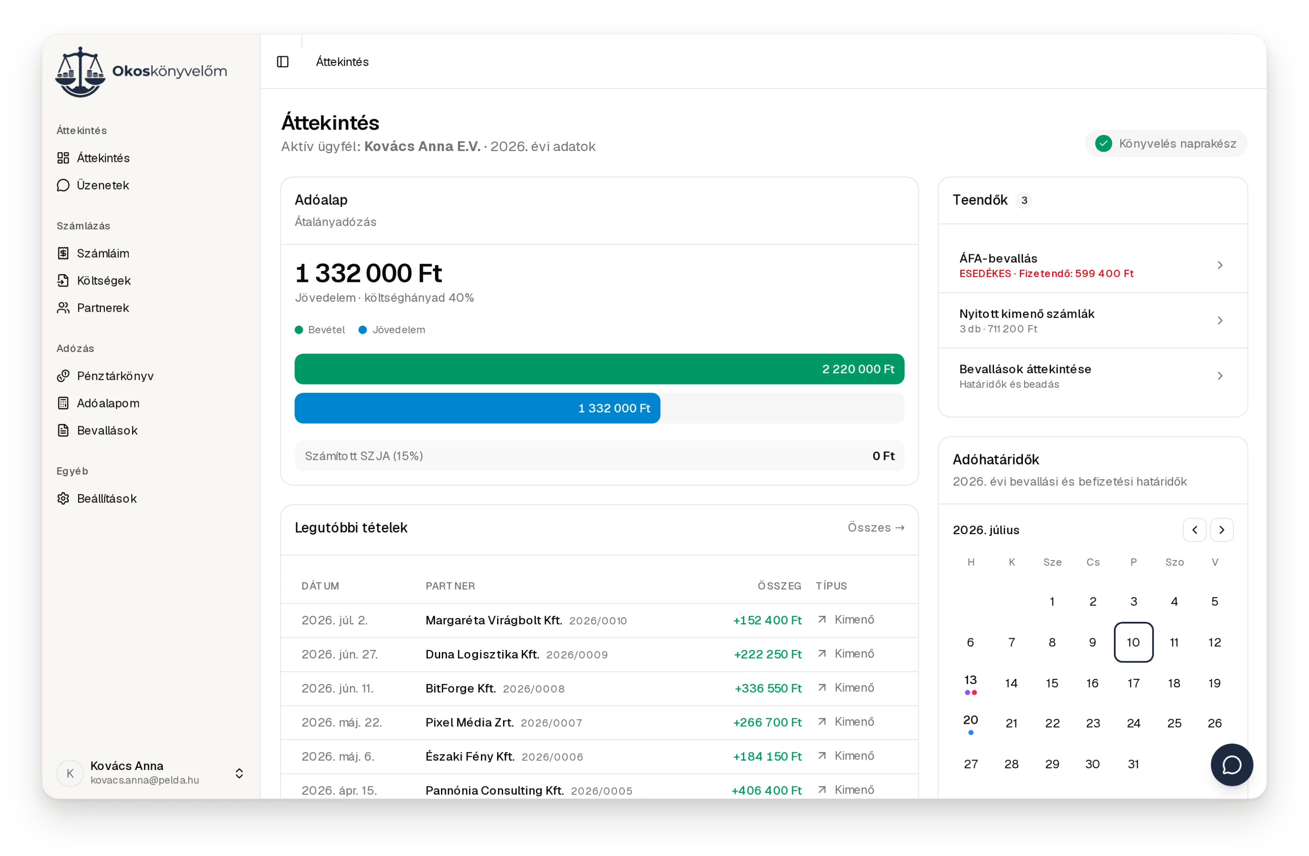
Task: Click the Könyvelés naprakész status badge
Action: coord(1166,144)
